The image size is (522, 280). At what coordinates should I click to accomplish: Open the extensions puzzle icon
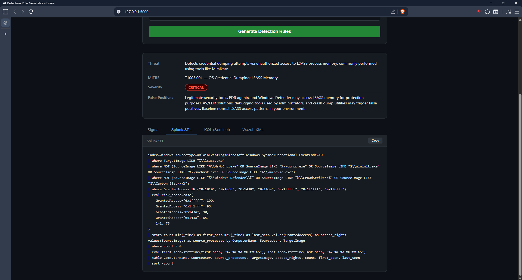[487, 12]
